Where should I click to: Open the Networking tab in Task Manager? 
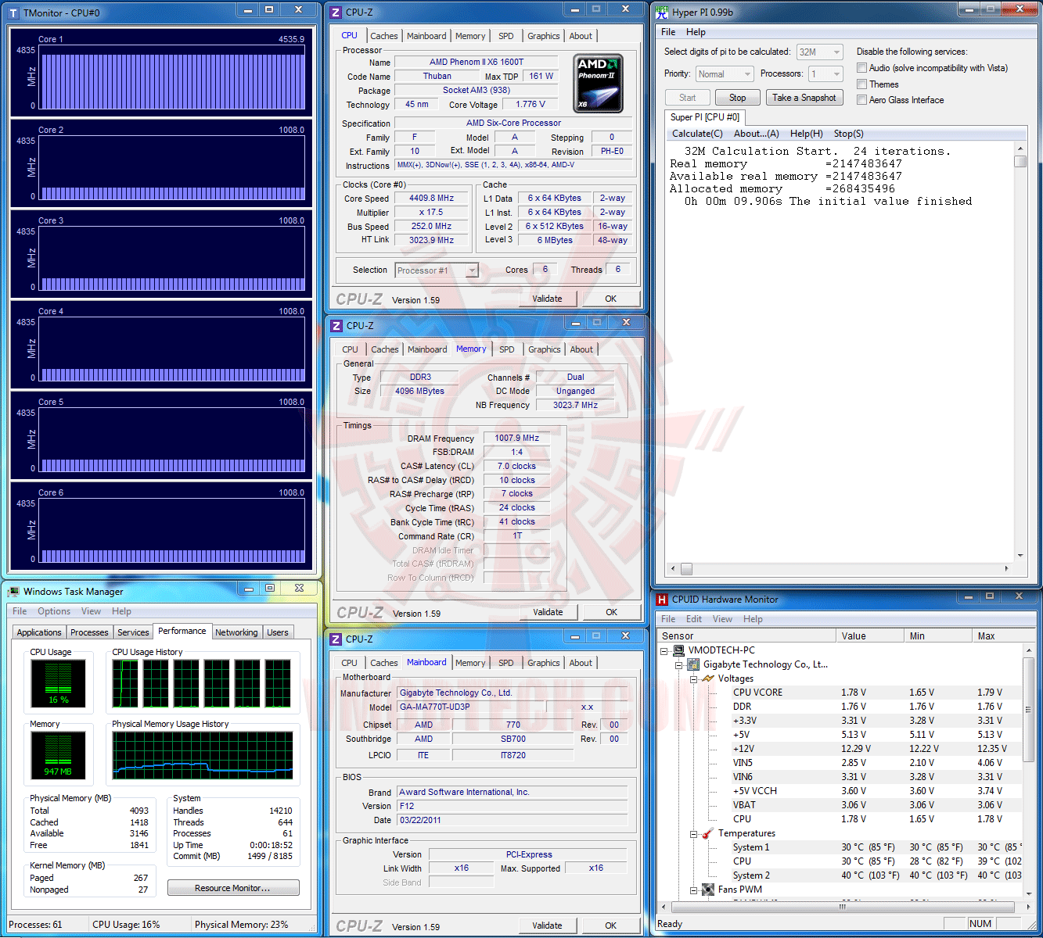[x=236, y=632]
